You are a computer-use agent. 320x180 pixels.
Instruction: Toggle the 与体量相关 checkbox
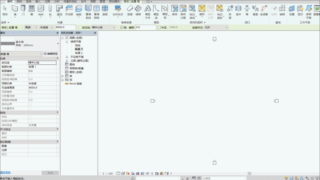tap(30, 108)
